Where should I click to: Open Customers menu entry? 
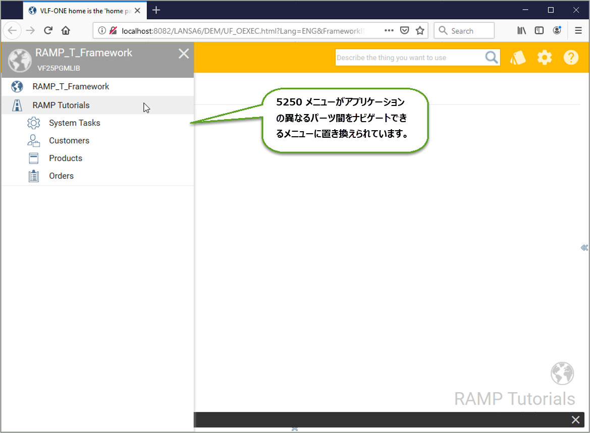coord(98,140)
